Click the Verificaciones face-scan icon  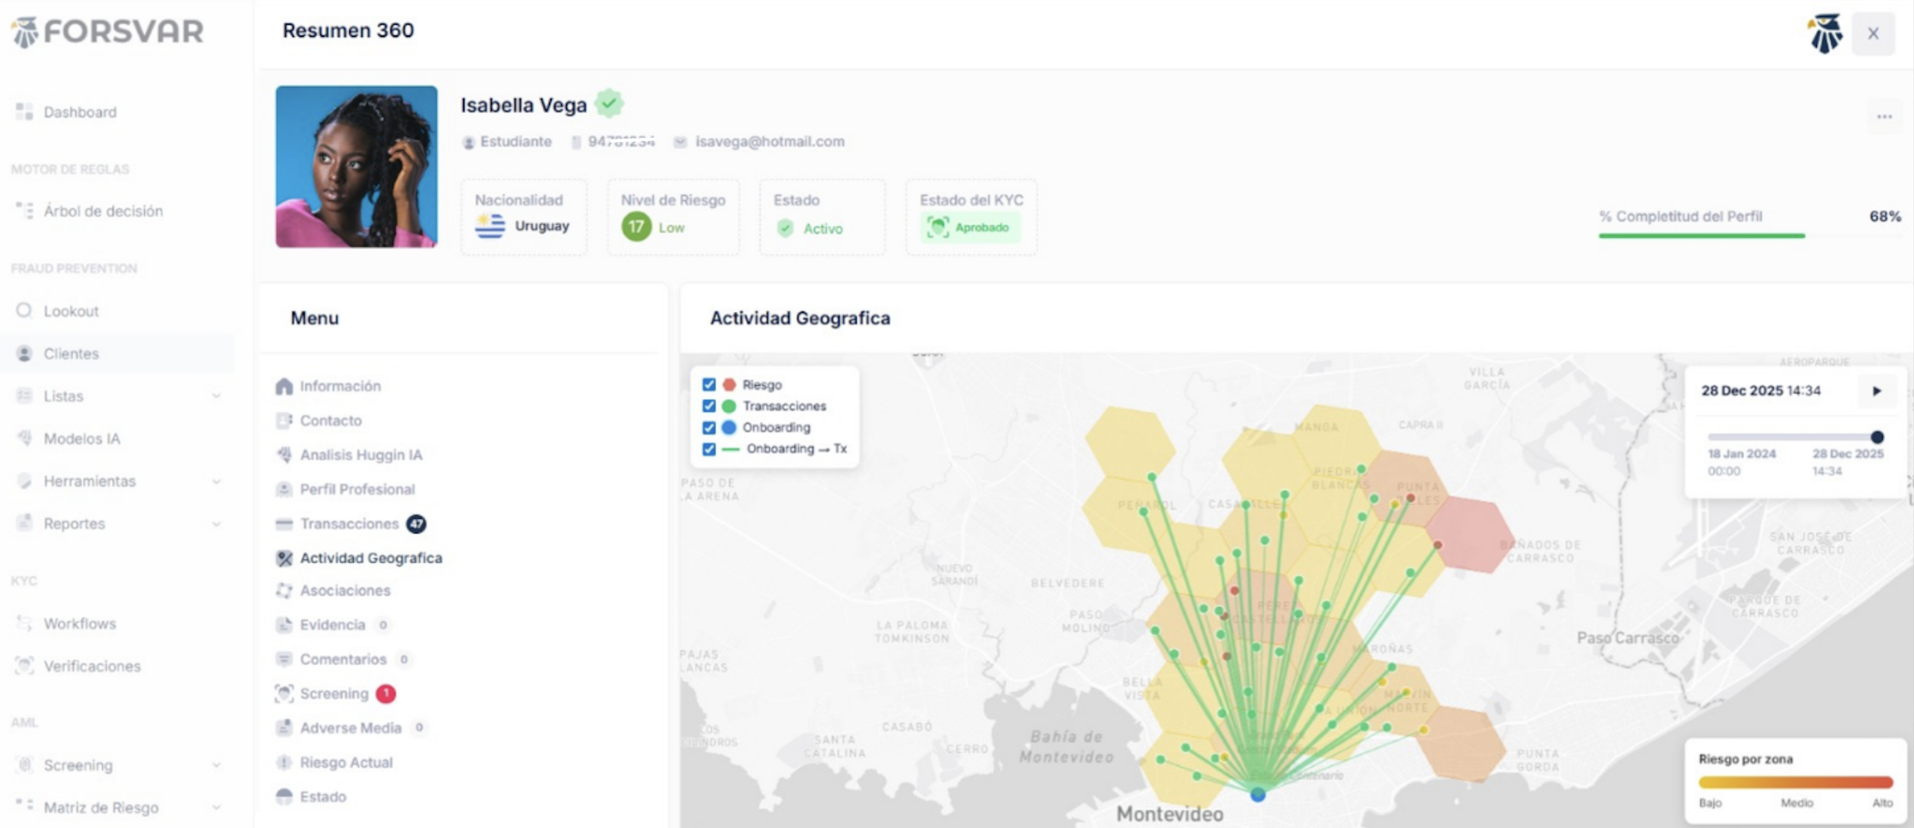pos(23,665)
